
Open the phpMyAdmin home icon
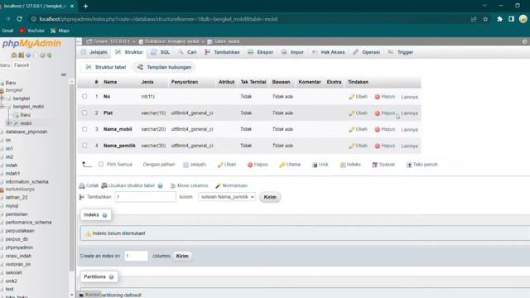pos(14,55)
